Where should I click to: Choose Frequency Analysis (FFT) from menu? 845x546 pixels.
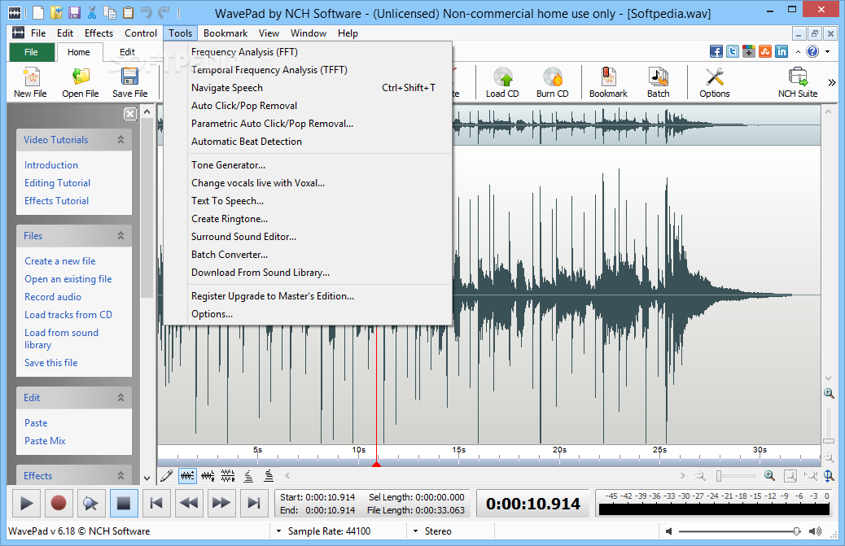244,52
